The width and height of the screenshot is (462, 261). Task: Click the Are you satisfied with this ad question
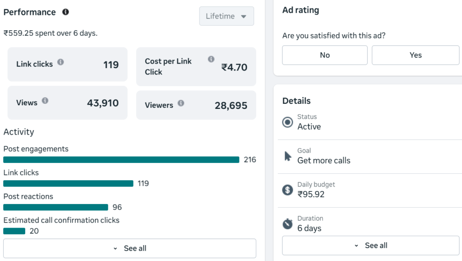tap(334, 36)
